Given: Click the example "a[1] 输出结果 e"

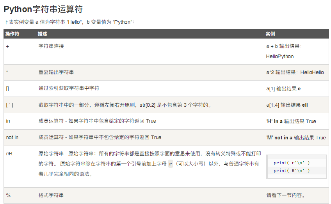Looking at the screenshot, I should point(283,89).
